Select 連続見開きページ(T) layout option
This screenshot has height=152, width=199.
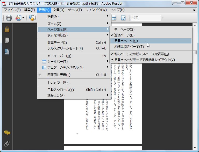(151, 47)
